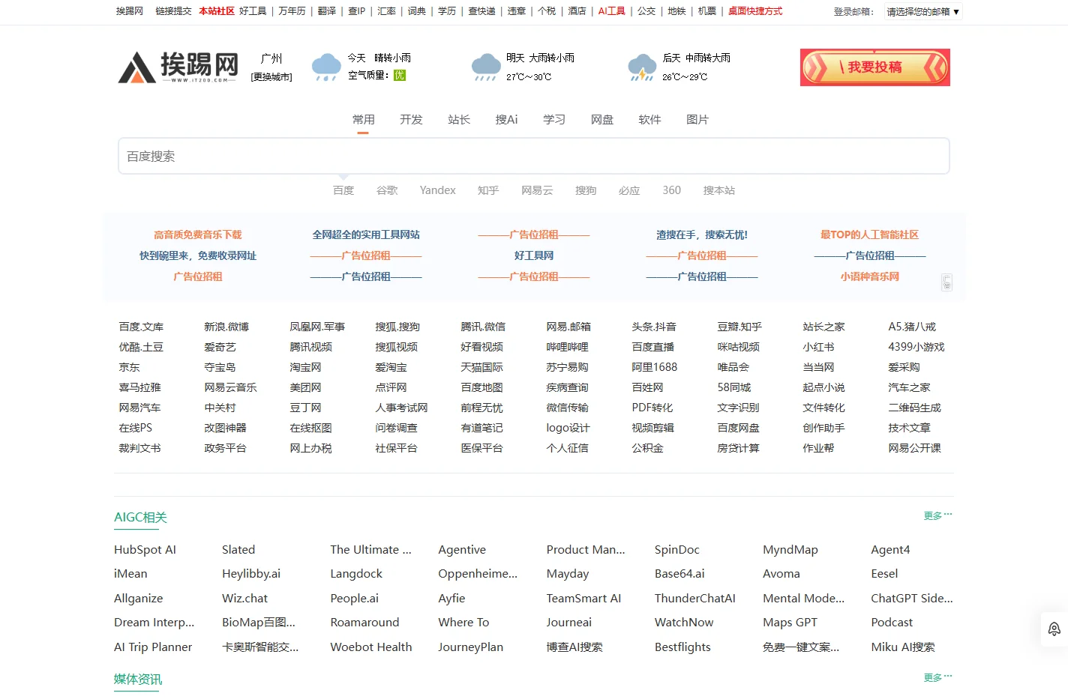The width and height of the screenshot is (1068, 699).
Task: Switch to the 搜Ai tab
Action: (x=506, y=119)
